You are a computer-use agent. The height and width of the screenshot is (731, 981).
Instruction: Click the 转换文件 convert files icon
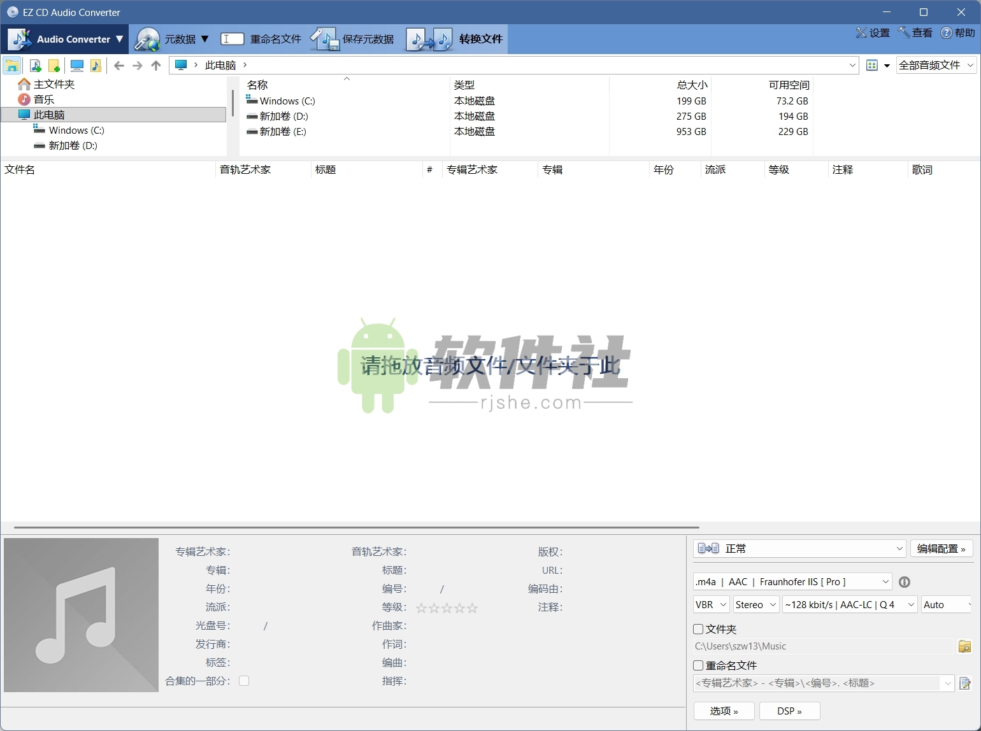(x=430, y=39)
